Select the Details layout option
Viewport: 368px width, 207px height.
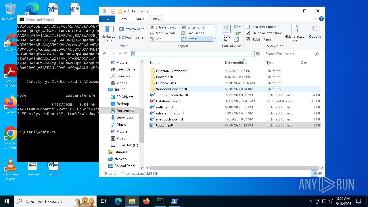click(197, 39)
